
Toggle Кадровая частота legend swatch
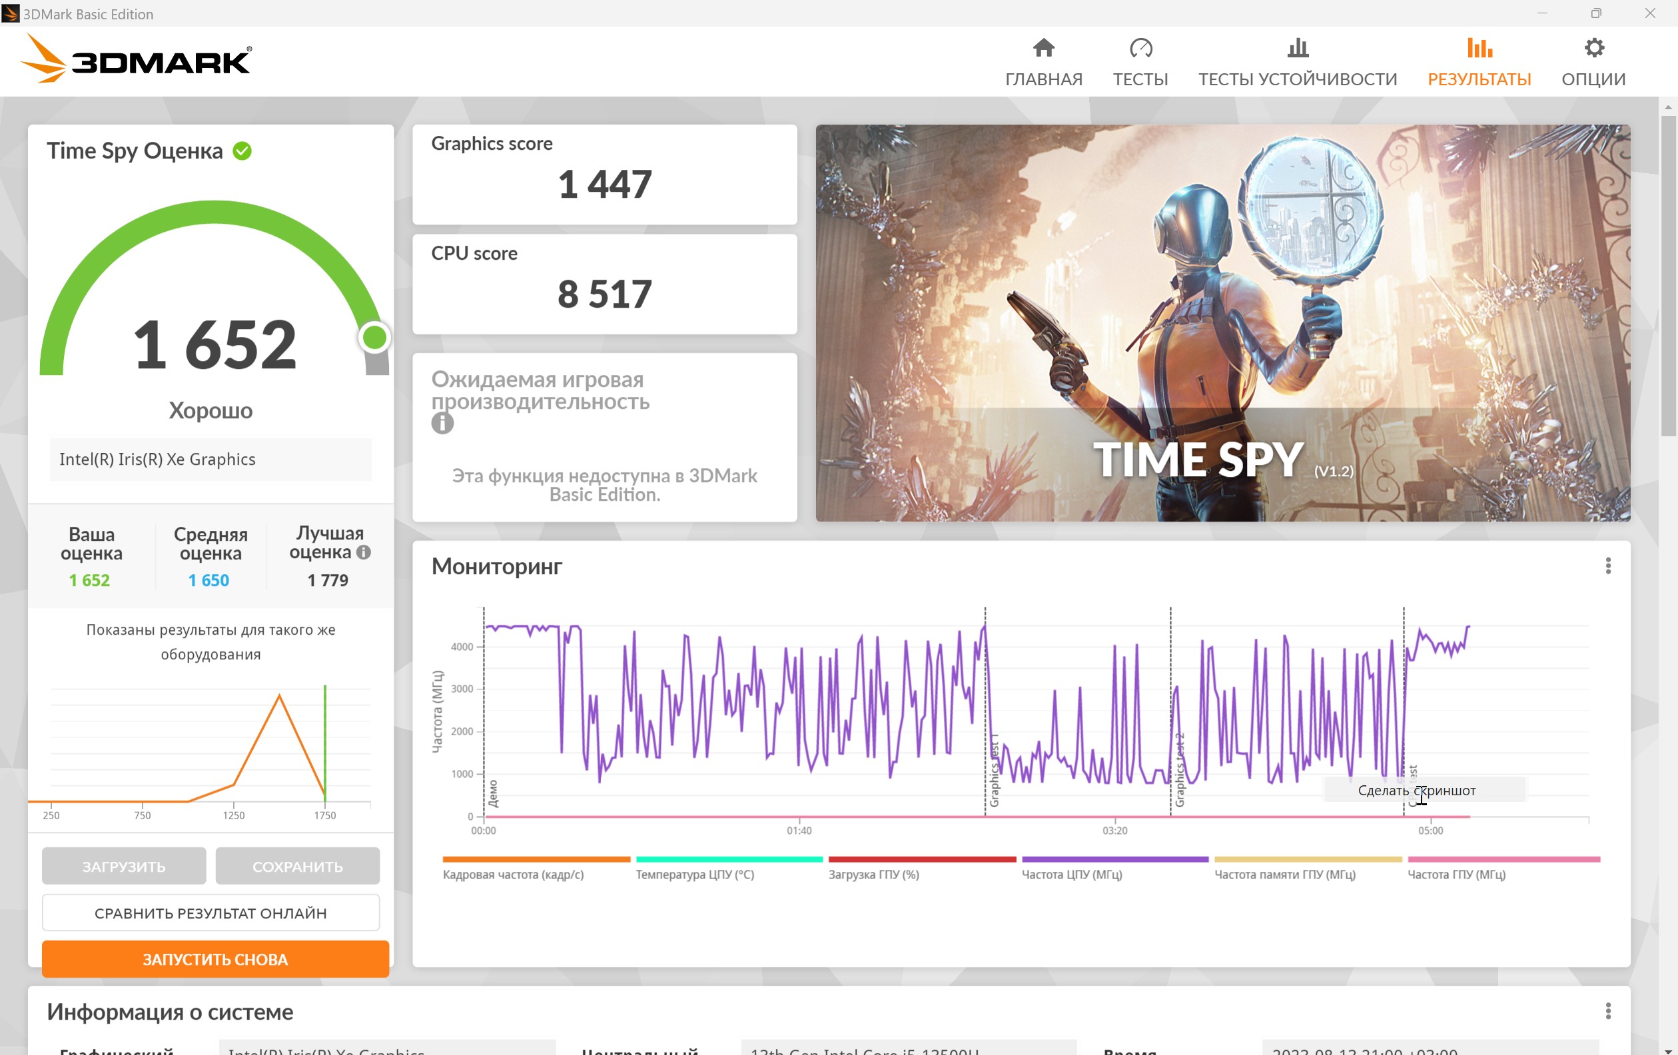pos(536,859)
